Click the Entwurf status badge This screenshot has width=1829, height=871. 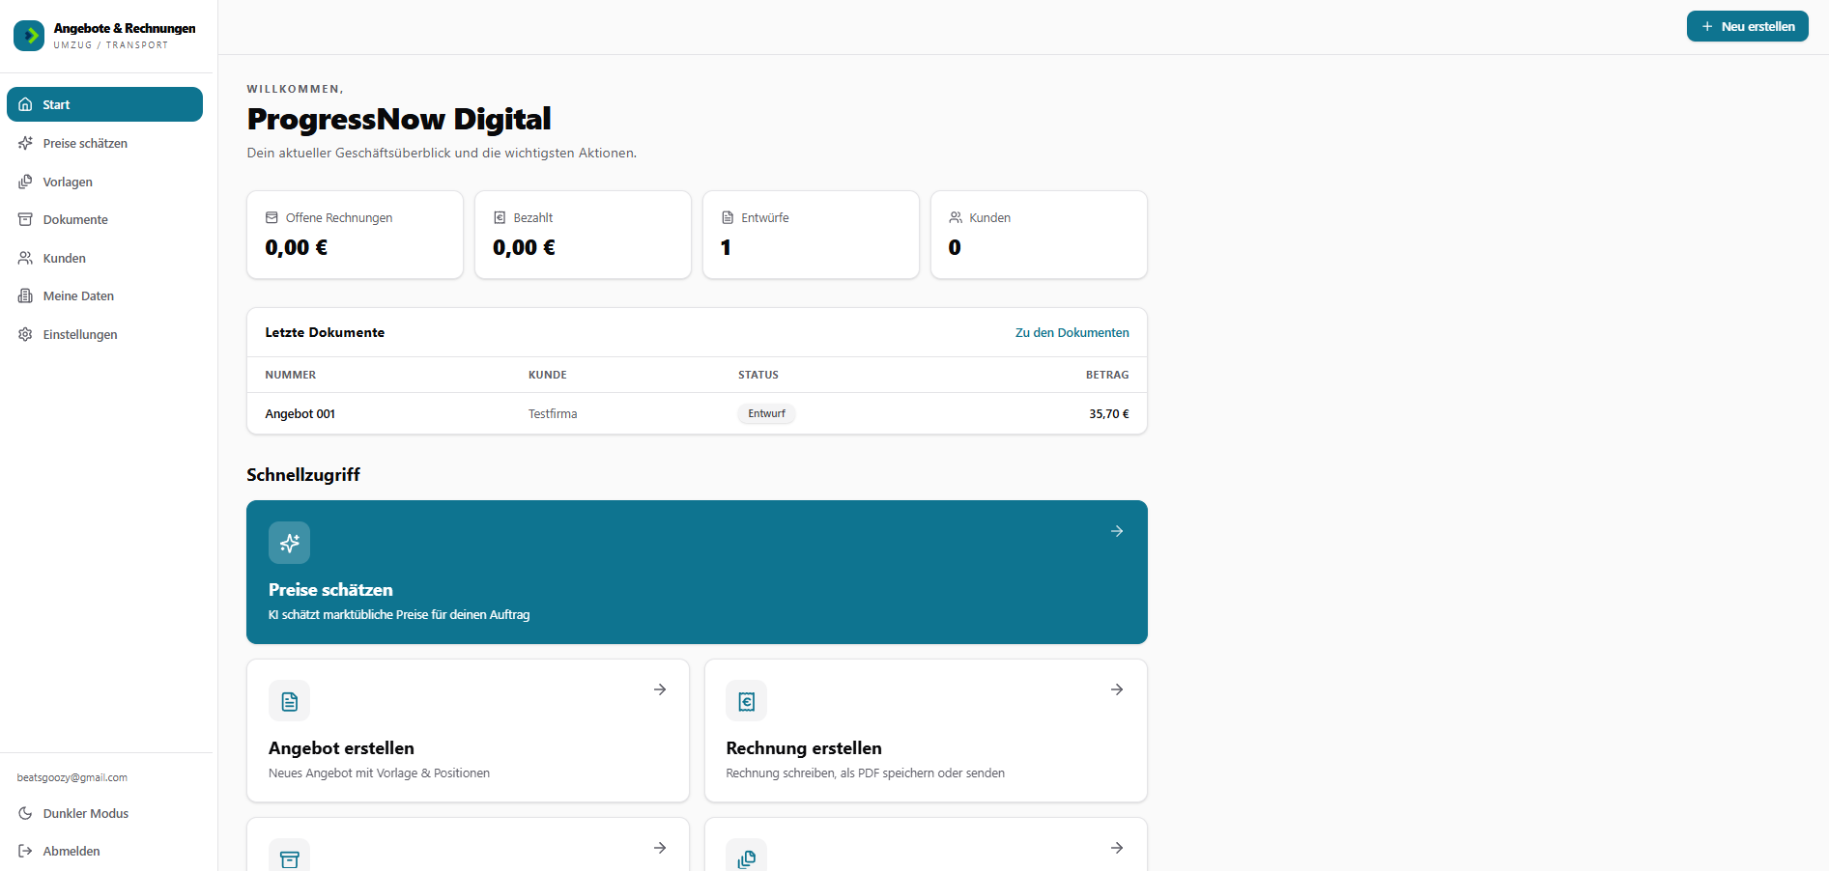click(766, 413)
